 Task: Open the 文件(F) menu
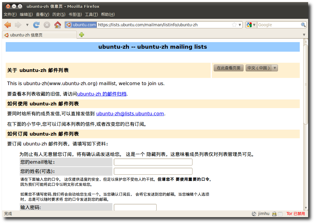tap(10, 14)
